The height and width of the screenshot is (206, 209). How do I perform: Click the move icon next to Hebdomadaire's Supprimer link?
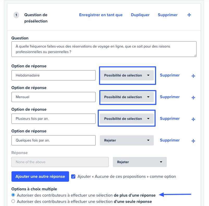click(x=193, y=76)
